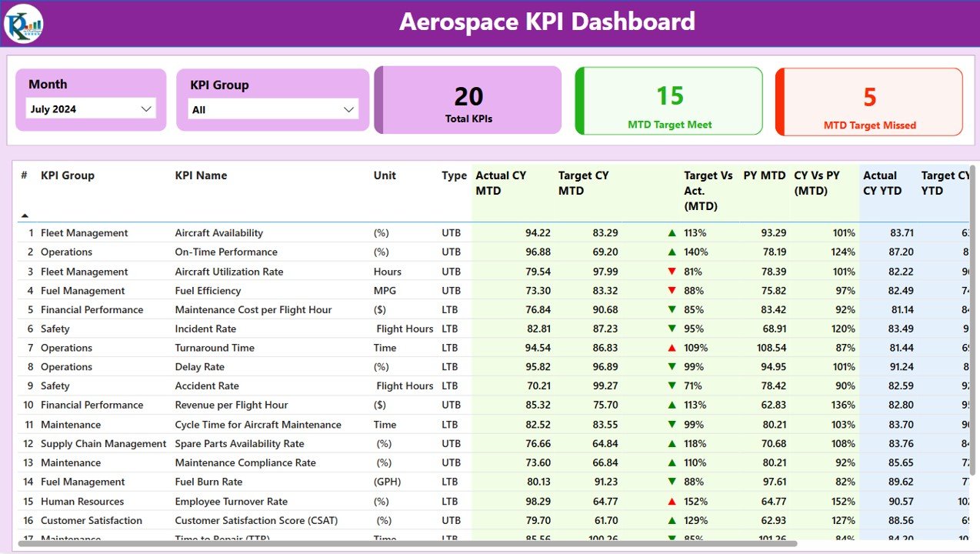This screenshot has height=554, width=980.
Task: Sort by KPI Name column header
Action: click(201, 175)
